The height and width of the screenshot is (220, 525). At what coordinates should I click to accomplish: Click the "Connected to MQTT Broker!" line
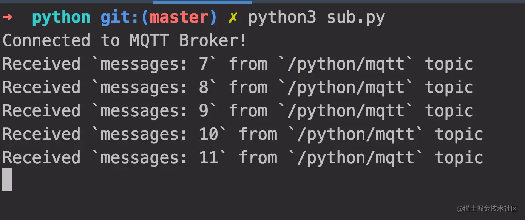(125, 41)
